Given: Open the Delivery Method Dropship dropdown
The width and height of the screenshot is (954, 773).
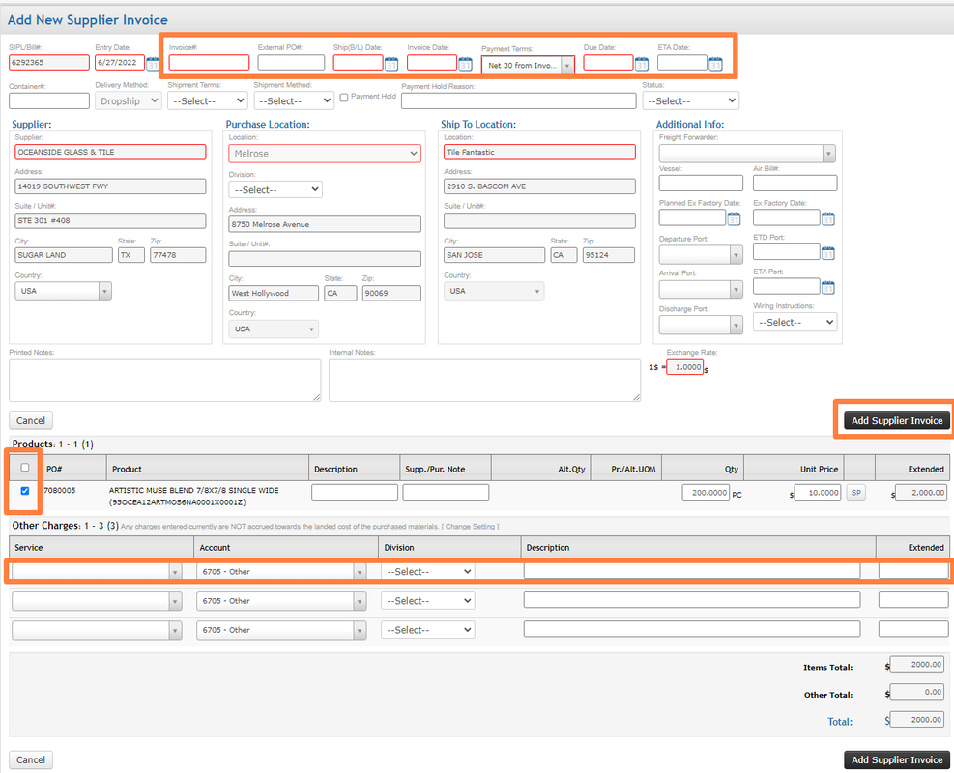Looking at the screenshot, I should tap(129, 100).
